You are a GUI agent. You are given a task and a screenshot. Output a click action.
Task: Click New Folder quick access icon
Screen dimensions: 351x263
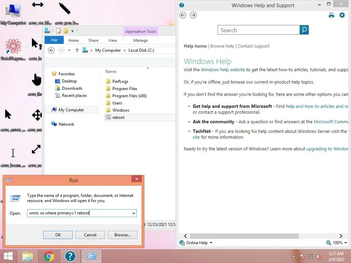[x=66, y=31]
